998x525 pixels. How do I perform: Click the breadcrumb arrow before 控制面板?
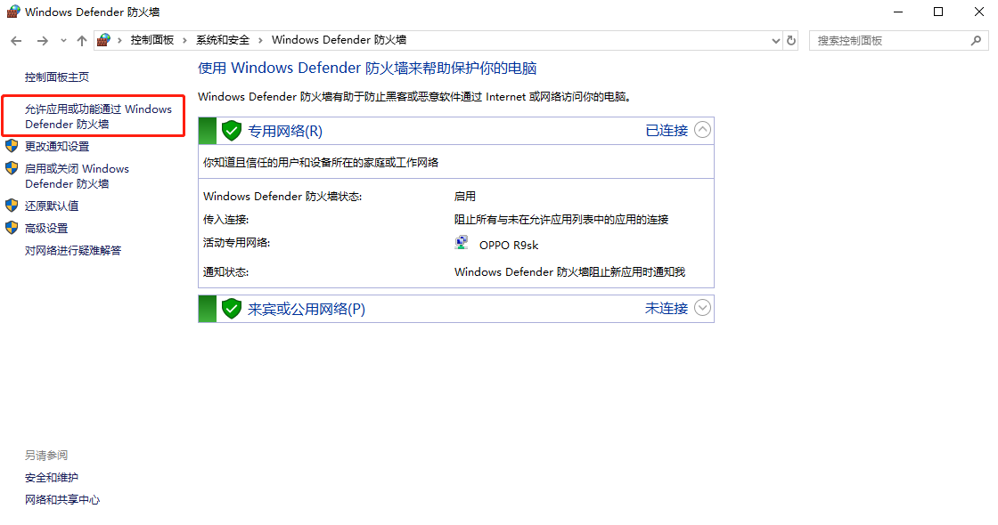tap(119, 41)
